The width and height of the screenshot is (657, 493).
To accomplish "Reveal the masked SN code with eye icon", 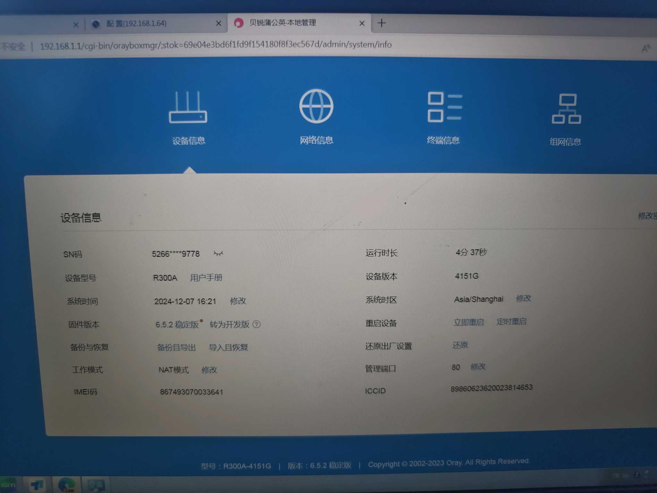I will (x=218, y=254).
